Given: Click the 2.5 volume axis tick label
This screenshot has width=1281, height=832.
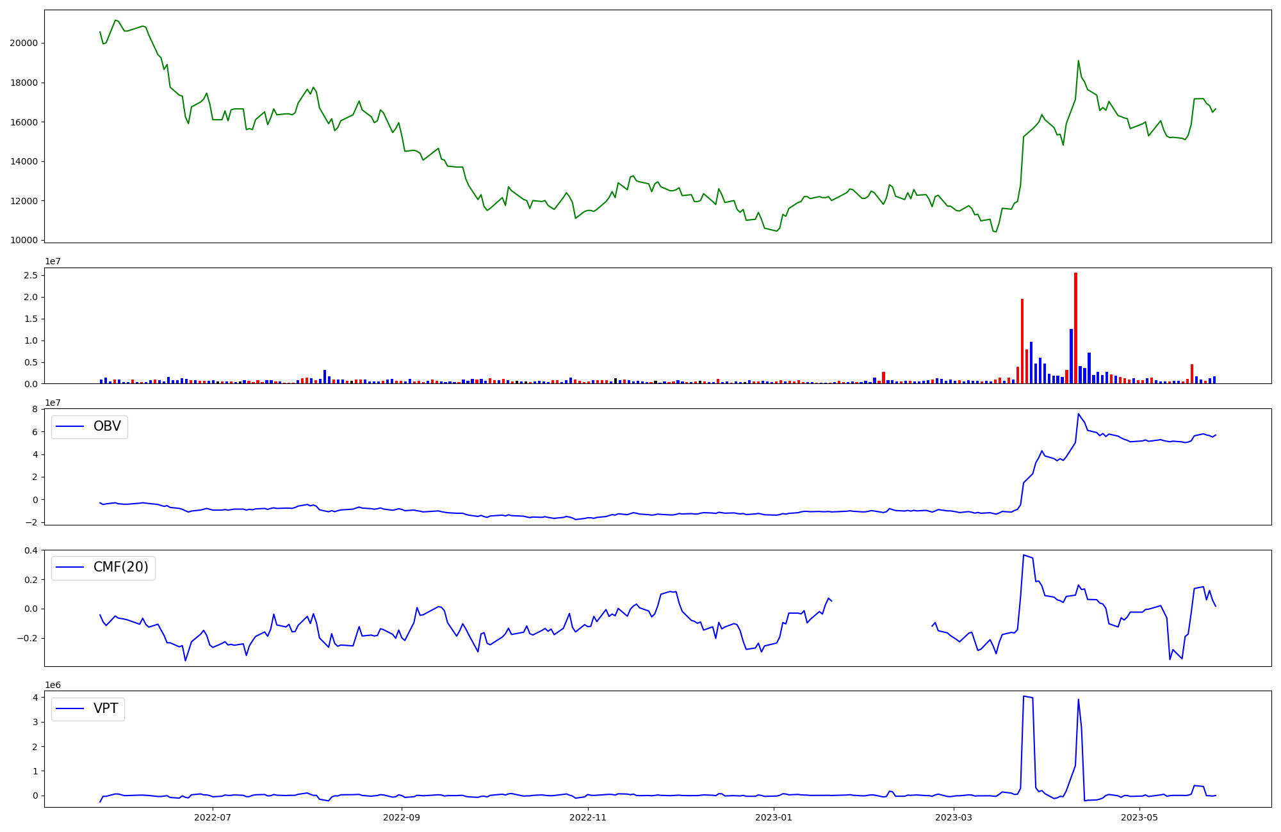Looking at the screenshot, I should point(31,275).
